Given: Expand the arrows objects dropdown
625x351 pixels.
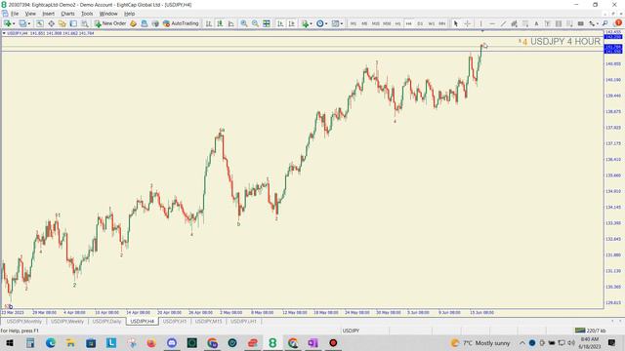Looking at the screenshot, I should tap(598, 23).
